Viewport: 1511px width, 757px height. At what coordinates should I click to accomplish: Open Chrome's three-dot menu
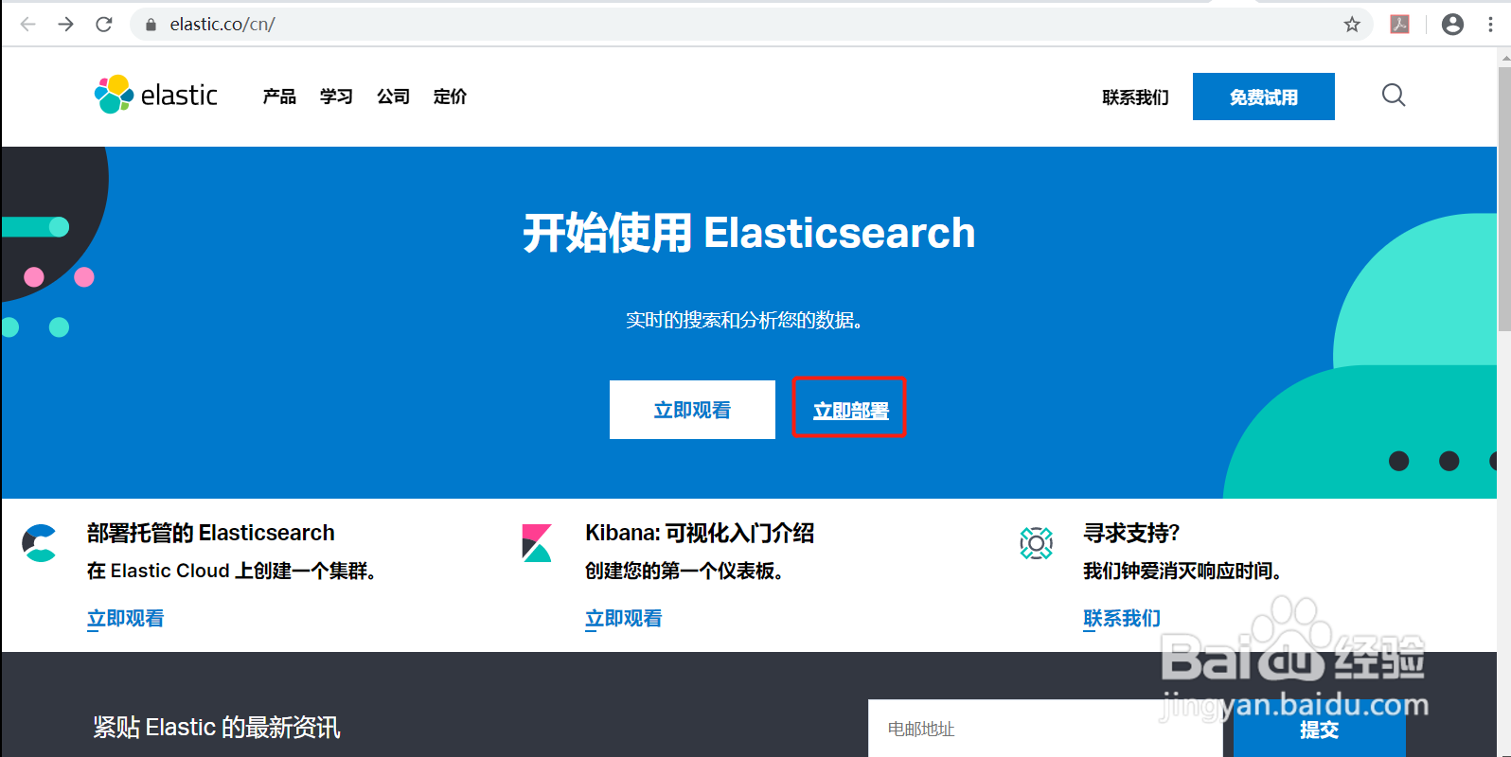[x=1490, y=25]
